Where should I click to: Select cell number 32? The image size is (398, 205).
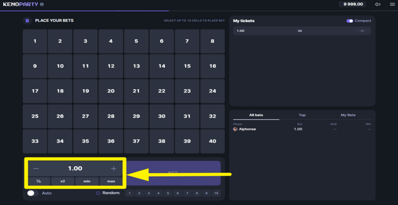212,116
